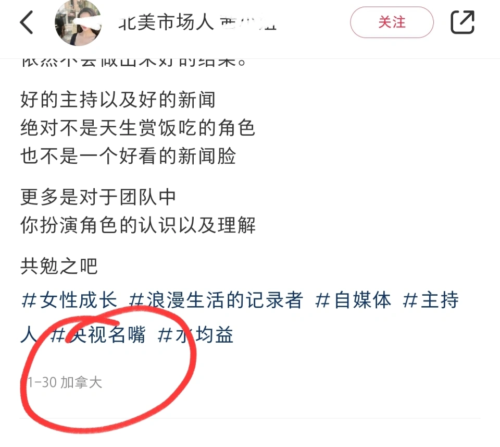
Task: Tap the divider line below the post date
Action: coord(250,418)
